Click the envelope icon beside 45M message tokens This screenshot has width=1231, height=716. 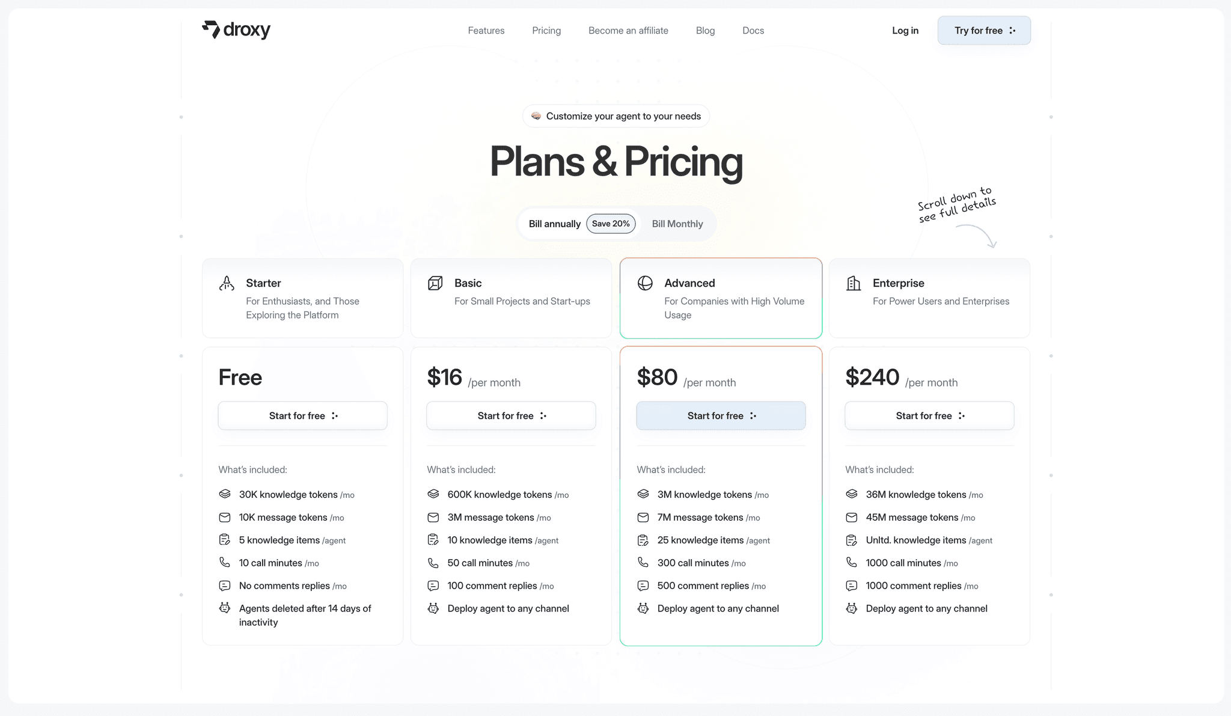pos(852,517)
